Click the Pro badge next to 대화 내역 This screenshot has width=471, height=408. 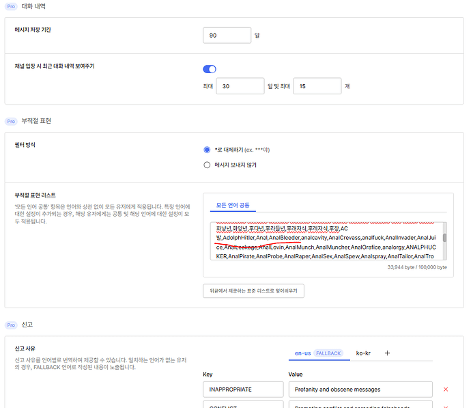click(11, 6)
